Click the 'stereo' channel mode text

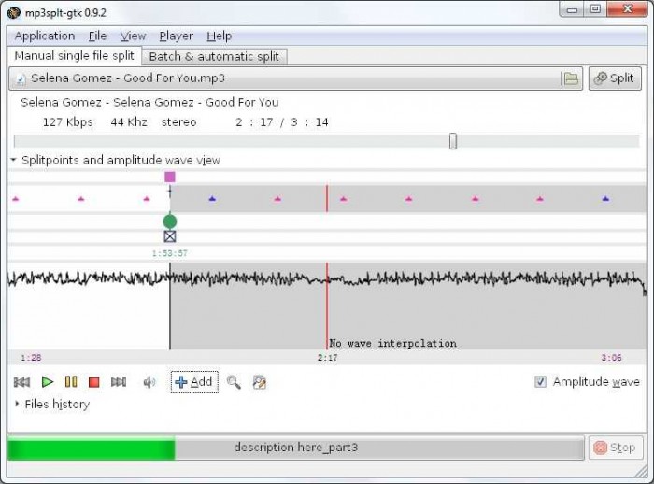coord(178,122)
